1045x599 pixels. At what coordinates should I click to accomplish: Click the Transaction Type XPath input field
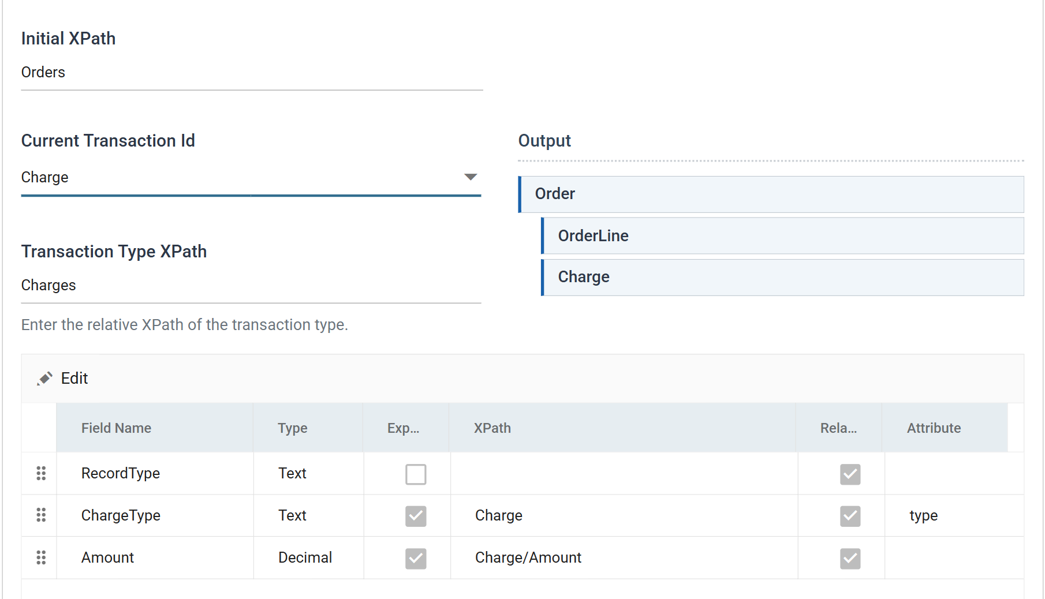[x=251, y=286]
